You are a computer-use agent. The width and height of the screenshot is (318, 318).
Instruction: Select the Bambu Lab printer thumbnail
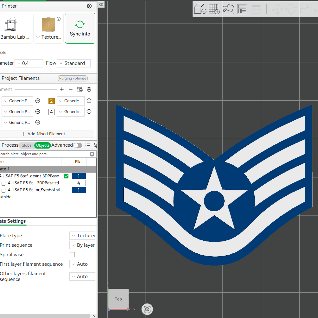click(x=15, y=28)
